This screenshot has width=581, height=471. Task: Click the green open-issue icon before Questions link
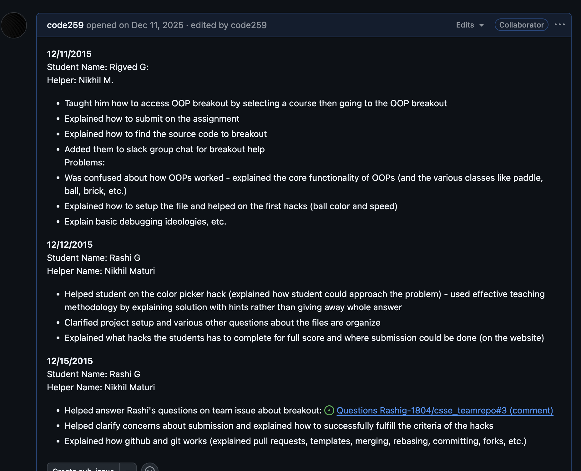point(329,410)
